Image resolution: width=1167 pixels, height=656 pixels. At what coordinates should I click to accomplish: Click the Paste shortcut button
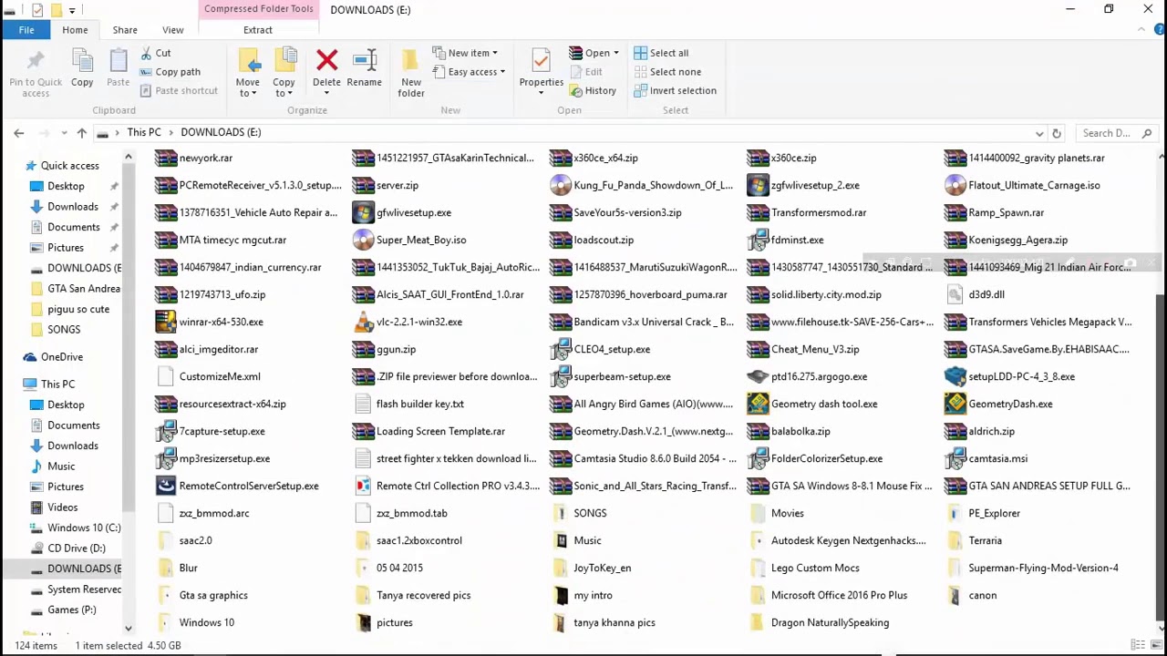tap(179, 91)
